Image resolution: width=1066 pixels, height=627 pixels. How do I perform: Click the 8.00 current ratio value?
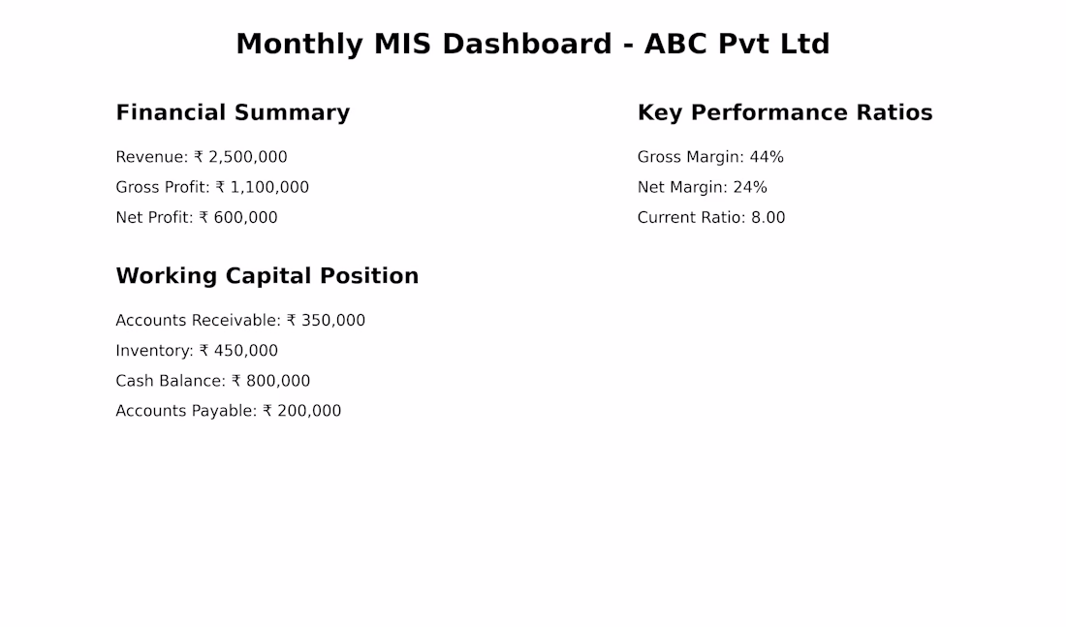tap(768, 217)
